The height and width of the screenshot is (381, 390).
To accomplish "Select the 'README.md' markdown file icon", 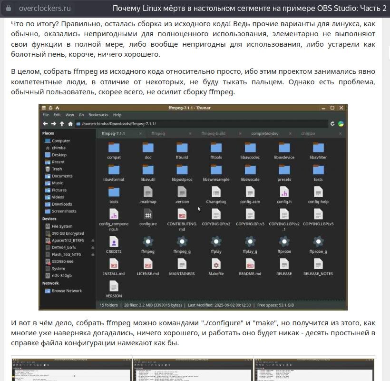I will (250, 264).
